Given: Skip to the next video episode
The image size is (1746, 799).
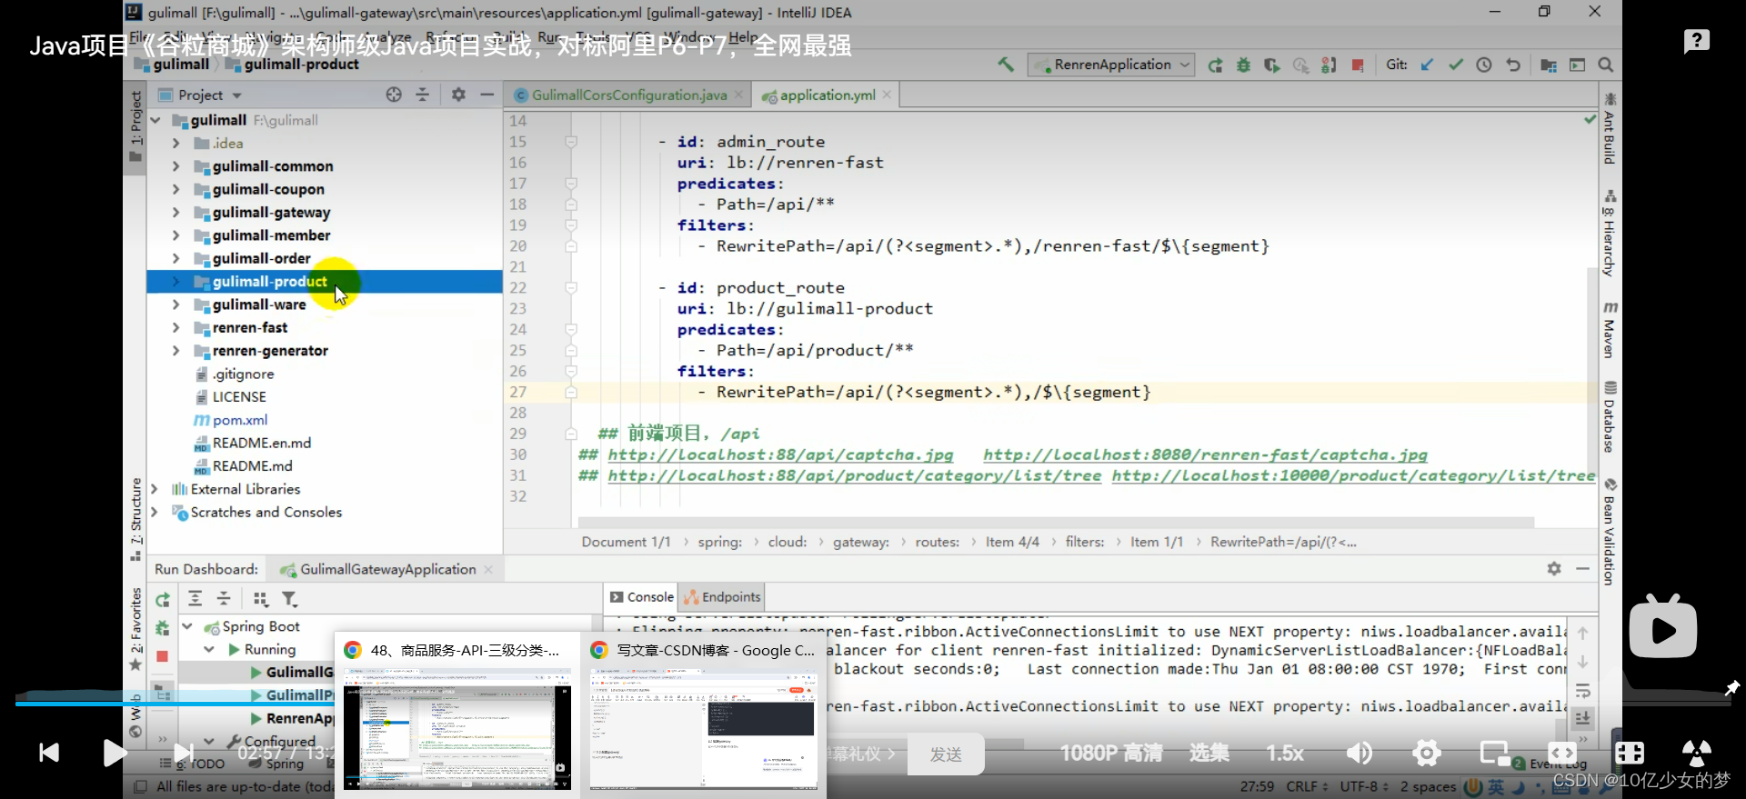Looking at the screenshot, I should [182, 753].
